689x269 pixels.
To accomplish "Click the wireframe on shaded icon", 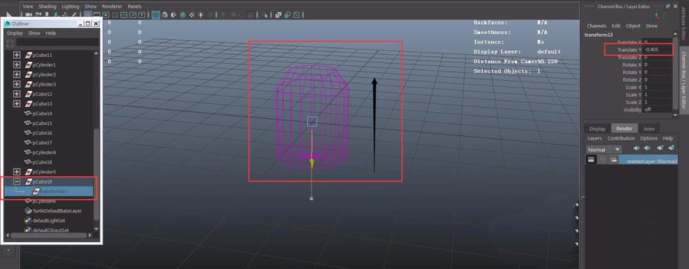I will (x=174, y=15).
